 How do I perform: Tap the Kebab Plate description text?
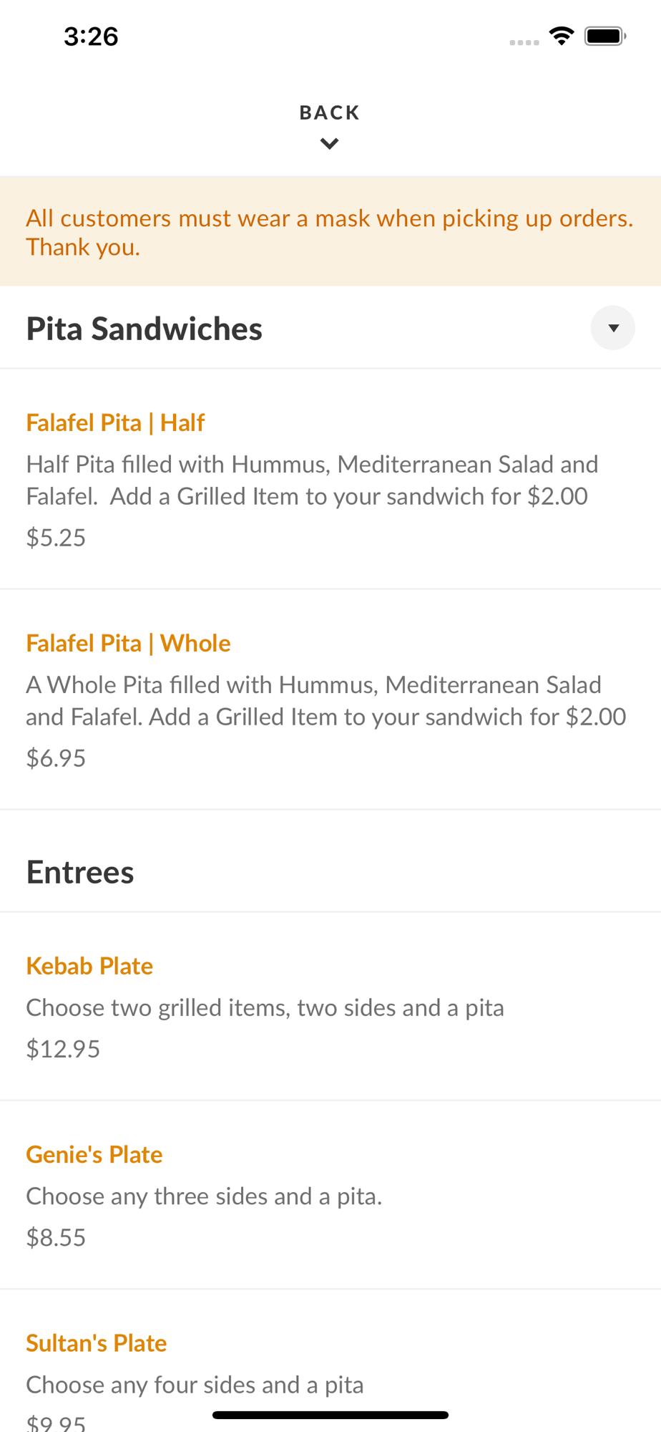point(265,1008)
